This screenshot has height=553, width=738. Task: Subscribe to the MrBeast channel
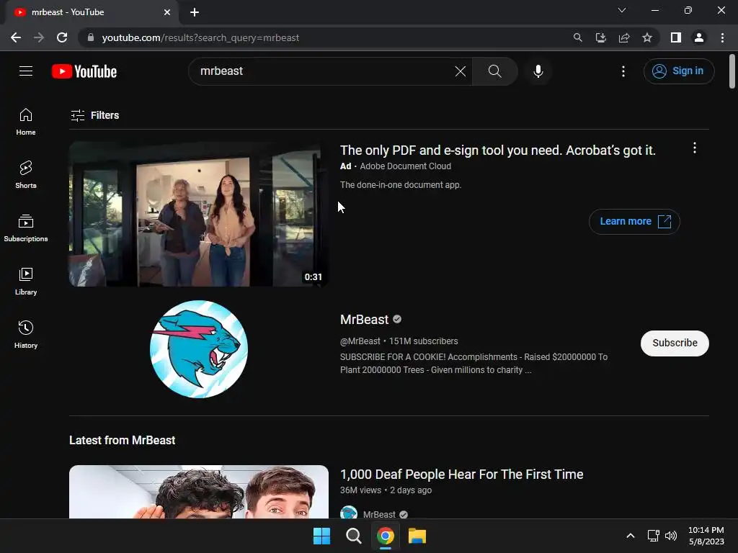point(675,343)
